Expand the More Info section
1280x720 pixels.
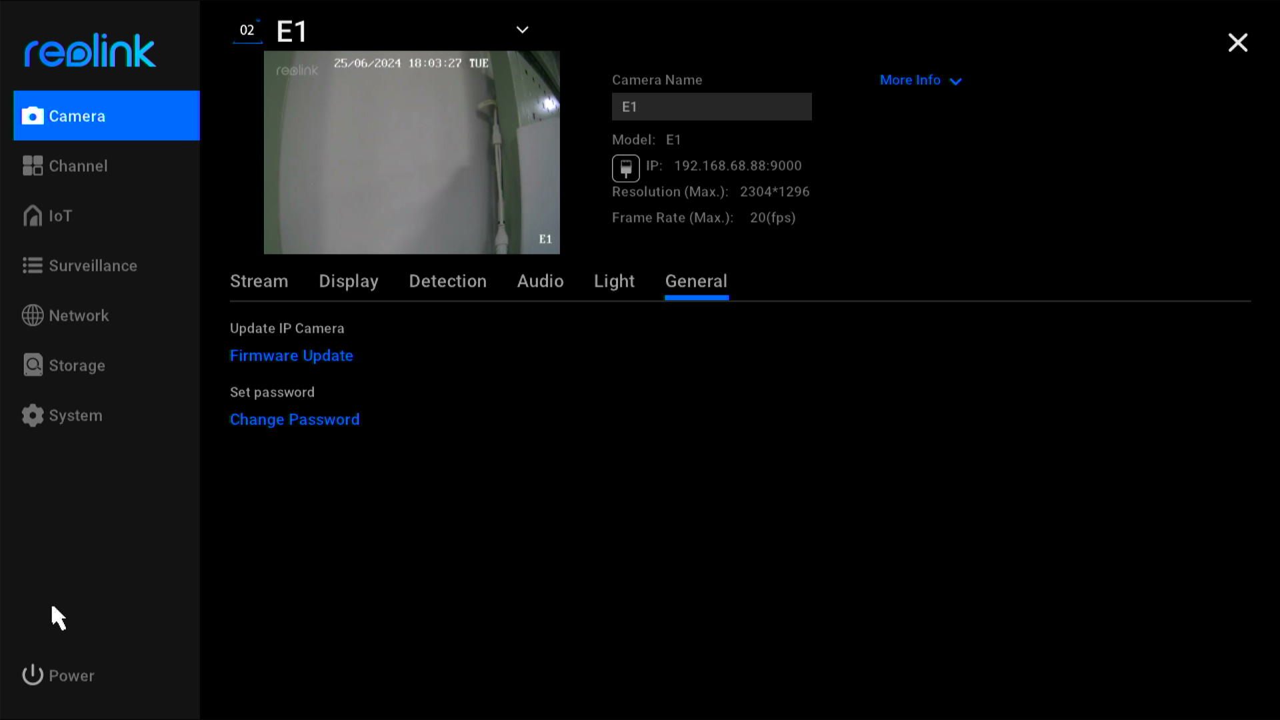[919, 80]
